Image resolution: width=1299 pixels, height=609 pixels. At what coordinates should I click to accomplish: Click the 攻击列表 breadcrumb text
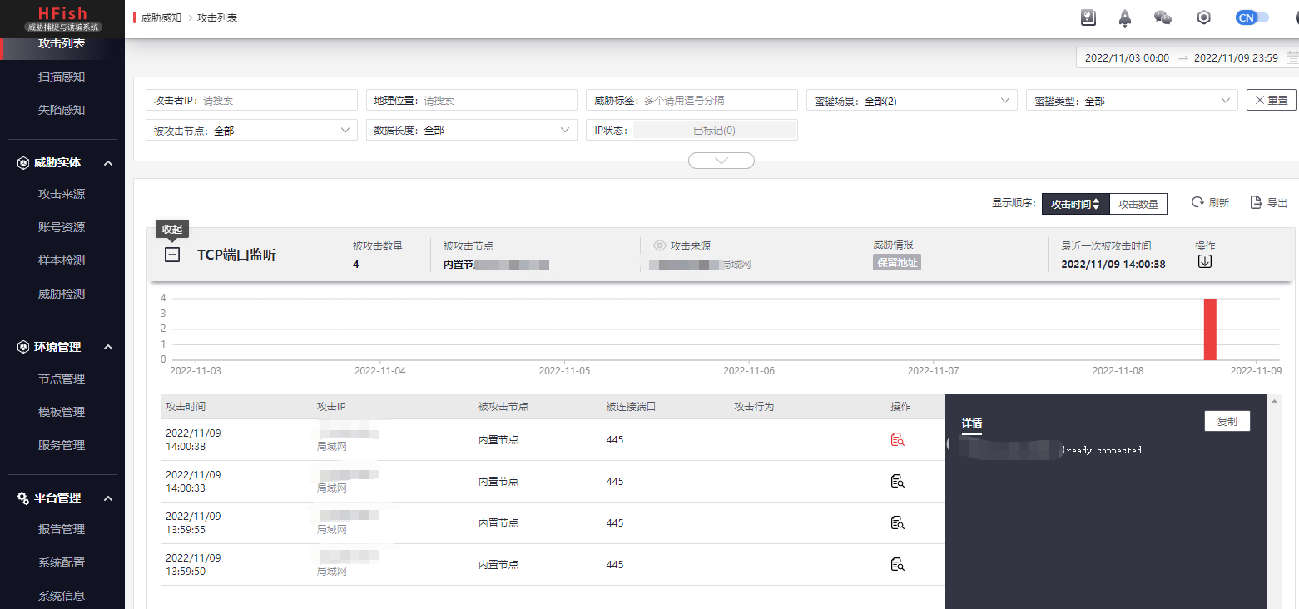coord(217,17)
